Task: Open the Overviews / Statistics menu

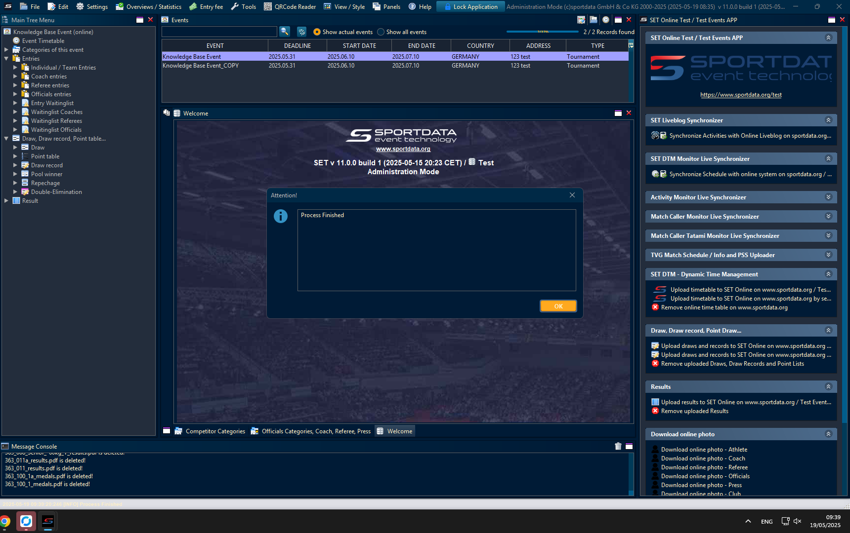Action: pyautogui.click(x=148, y=6)
